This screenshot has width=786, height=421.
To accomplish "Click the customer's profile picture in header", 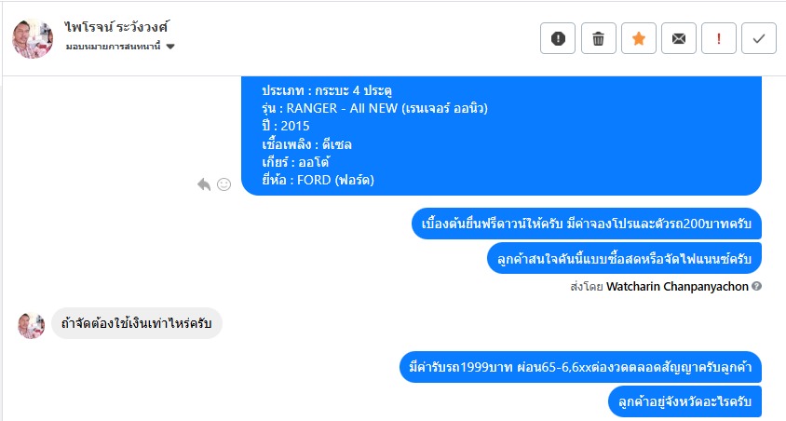I will [34, 38].
